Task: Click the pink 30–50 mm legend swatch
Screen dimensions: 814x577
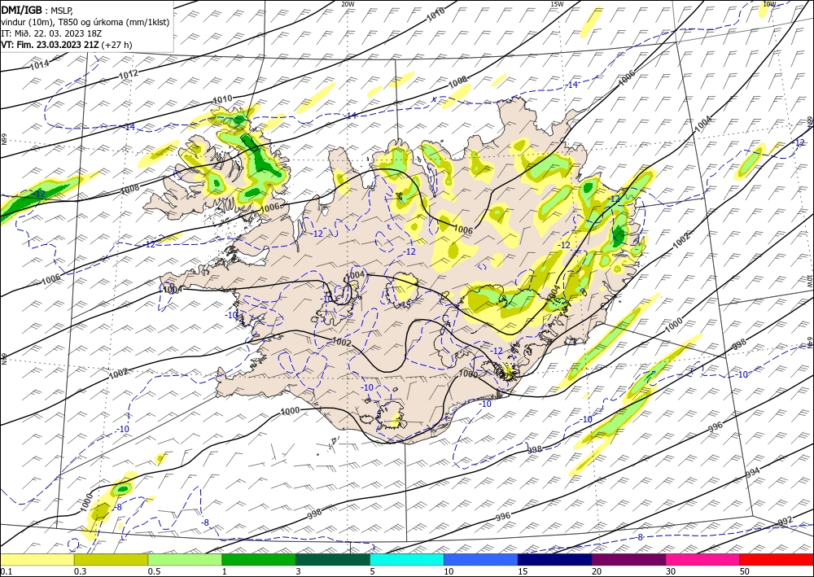Action: tap(703, 559)
